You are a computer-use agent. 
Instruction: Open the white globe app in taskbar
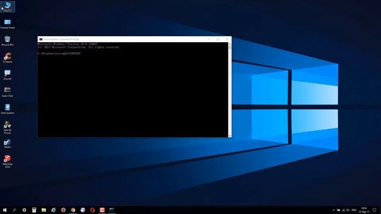(x=83, y=210)
